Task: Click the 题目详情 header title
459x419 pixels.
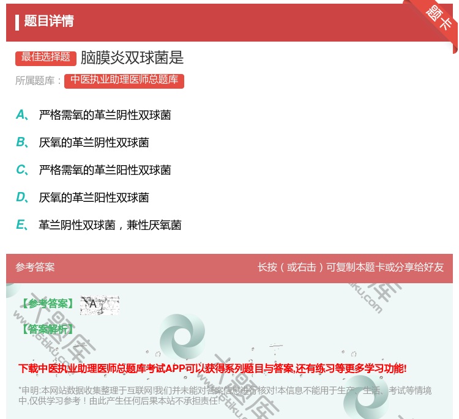Action: 49,21
